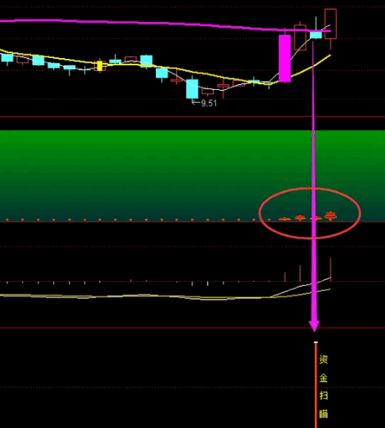Select the topmost red hollow candlestick

pos(330,24)
